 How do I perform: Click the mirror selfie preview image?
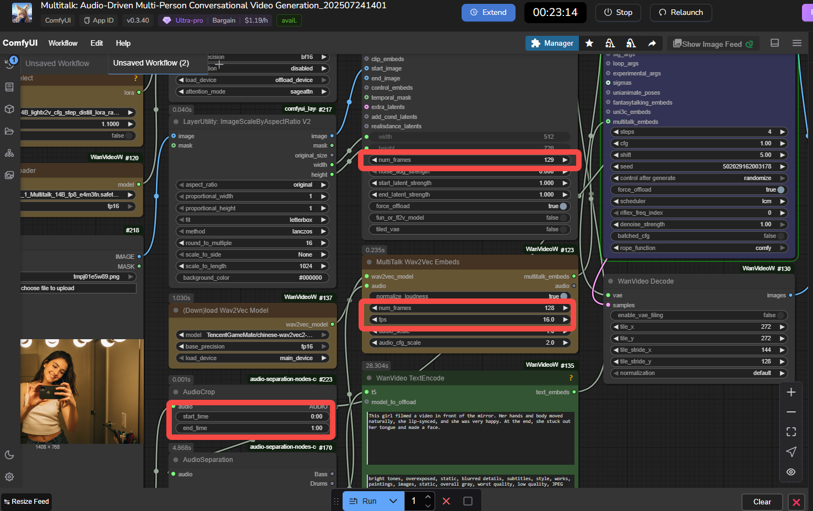pos(82,391)
